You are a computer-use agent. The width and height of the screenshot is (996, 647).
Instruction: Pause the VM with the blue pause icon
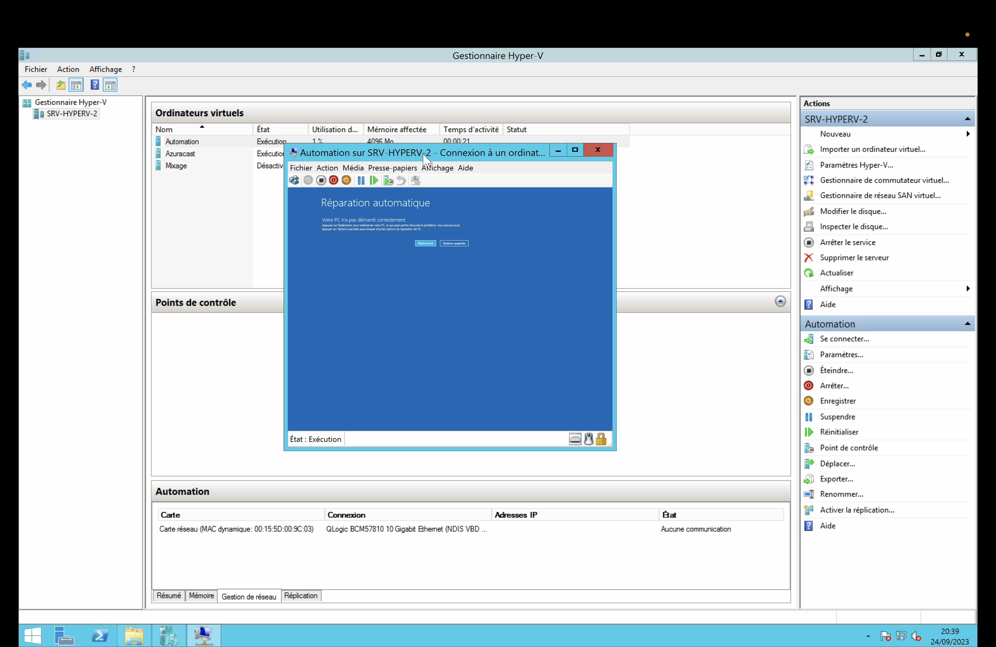click(x=361, y=181)
